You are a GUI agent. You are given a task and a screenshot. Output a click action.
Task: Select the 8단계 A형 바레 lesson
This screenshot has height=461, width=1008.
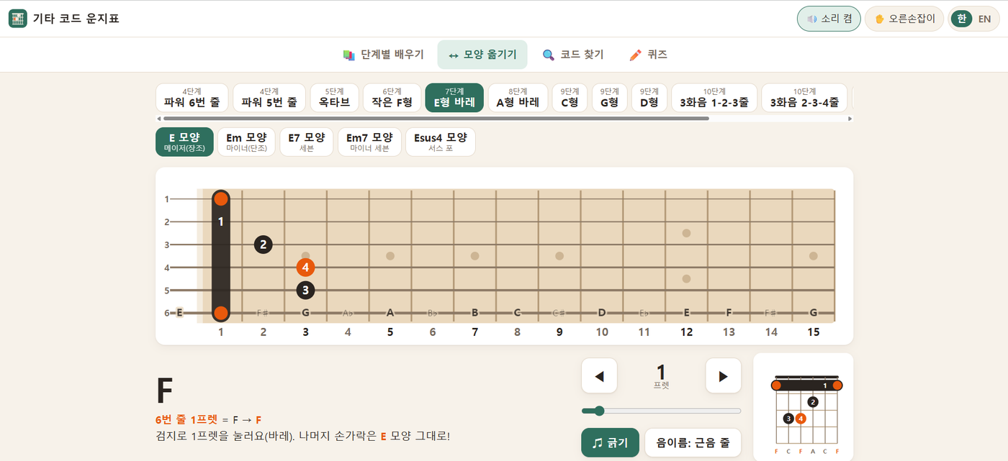[518, 98]
